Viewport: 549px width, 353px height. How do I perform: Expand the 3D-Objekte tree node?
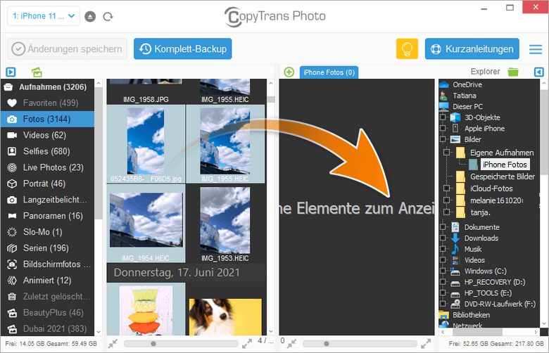[443, 117]
